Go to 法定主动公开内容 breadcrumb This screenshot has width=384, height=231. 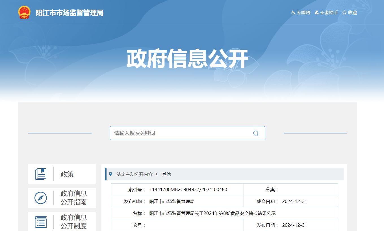134,174
